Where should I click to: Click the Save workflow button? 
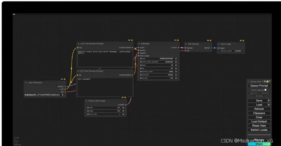258,101
